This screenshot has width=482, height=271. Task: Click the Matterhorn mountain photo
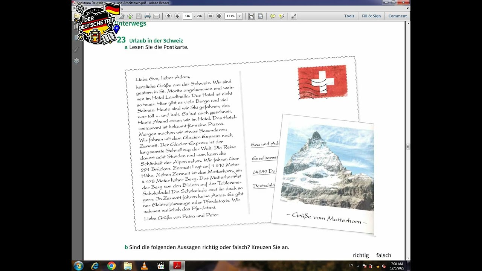327,167
